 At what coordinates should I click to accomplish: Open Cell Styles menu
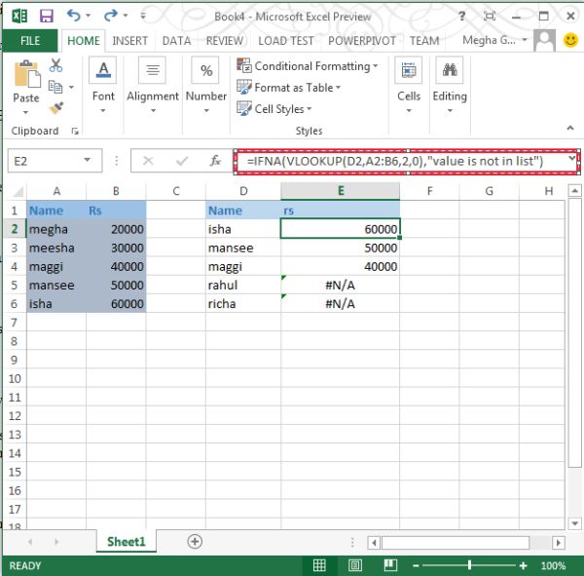274,109
